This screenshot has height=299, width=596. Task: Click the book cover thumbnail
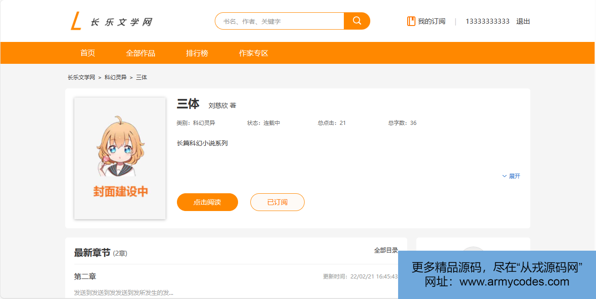120,158
